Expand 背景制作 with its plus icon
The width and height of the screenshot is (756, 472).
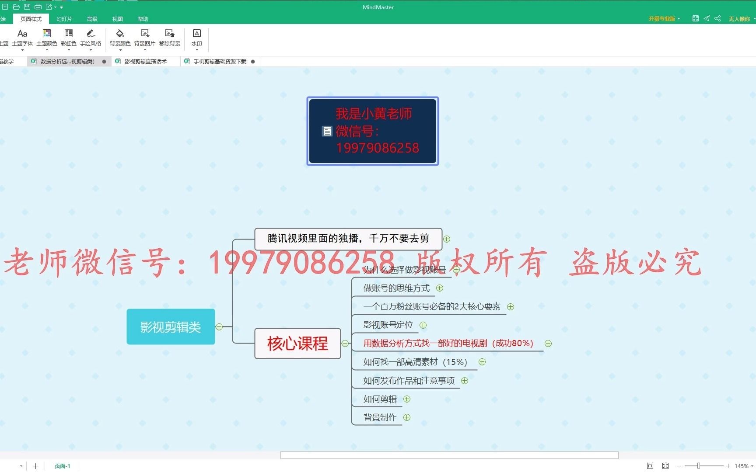tap(407, 417)
